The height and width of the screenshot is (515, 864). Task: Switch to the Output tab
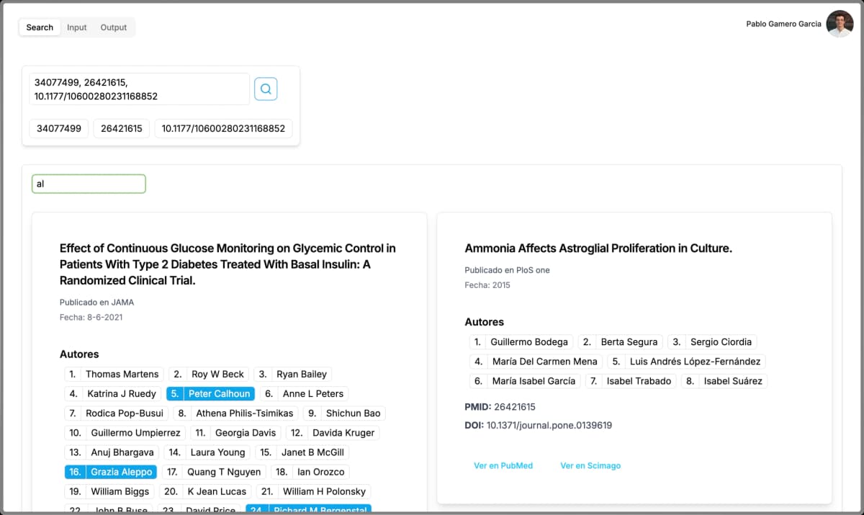tap(113, 27)
